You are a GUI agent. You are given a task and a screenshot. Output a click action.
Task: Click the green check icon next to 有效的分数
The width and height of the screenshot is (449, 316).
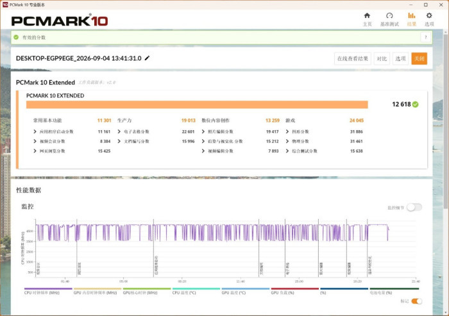[16, 37]
